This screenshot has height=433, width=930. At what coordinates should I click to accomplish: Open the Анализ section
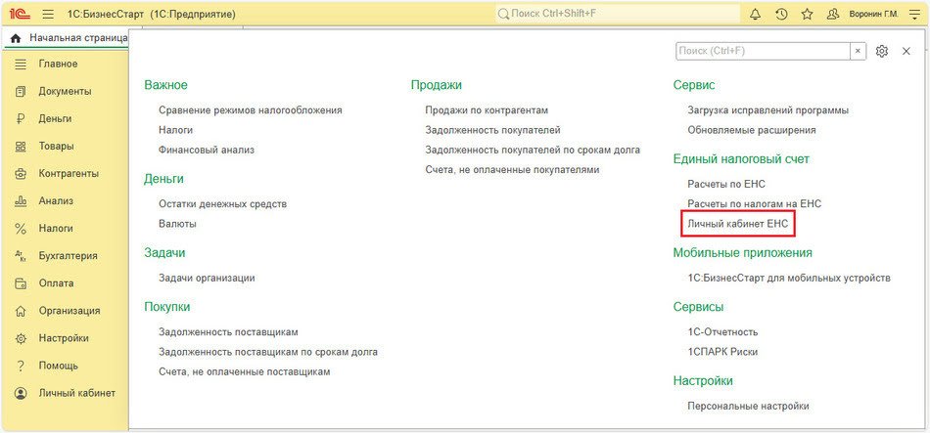click(x=56, y=200)
